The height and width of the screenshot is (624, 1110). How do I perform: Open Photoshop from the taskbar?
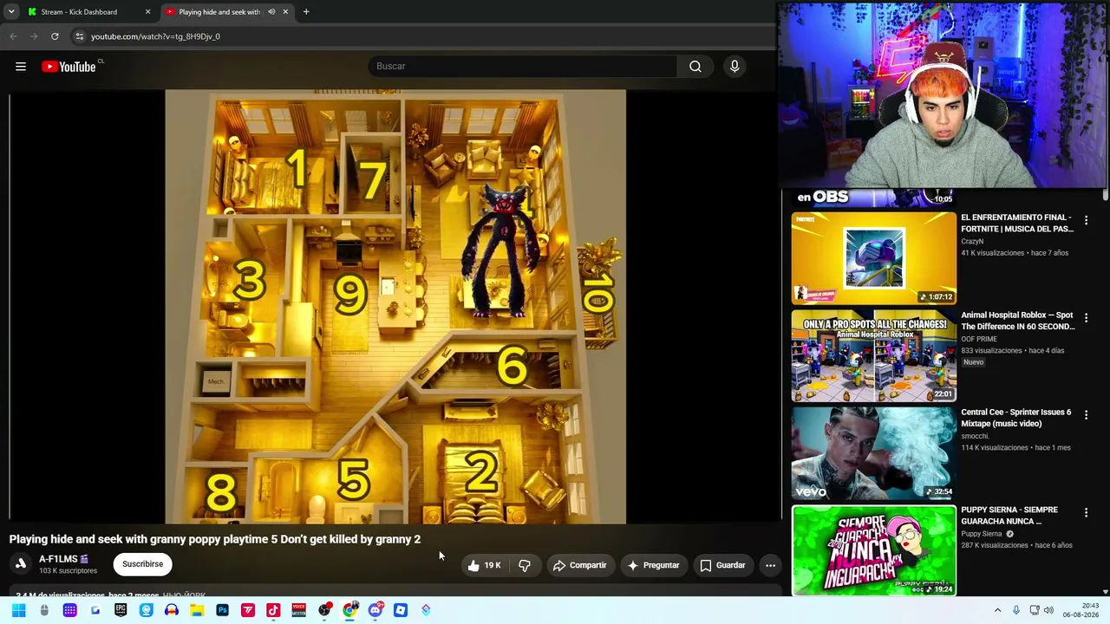pos(223,610)
